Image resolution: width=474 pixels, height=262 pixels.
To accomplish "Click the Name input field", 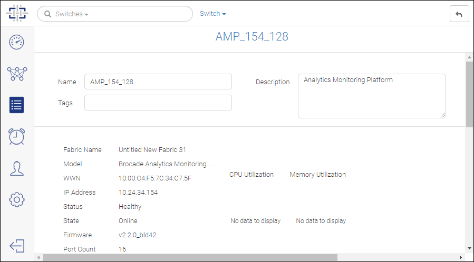I will [158, 82].
